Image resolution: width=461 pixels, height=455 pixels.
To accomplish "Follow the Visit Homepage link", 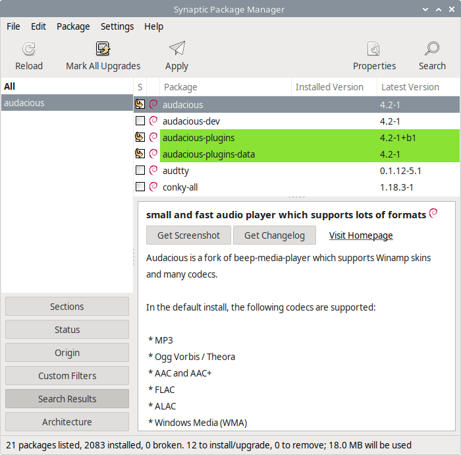I will (361, 235).
